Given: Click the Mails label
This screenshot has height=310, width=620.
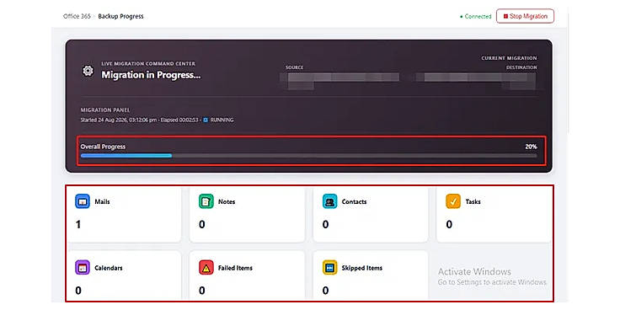Looking at the screenshot, I should pos(103,201).
